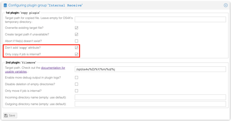Click the Save button
The image size is (231, 121).
click(10, 115)
